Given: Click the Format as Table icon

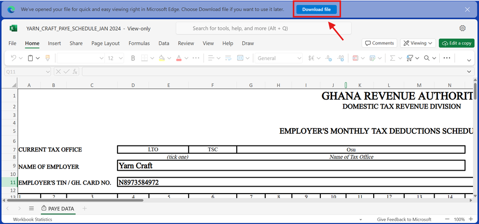Looking at the screenshot, I should click(x=372, y=58).
